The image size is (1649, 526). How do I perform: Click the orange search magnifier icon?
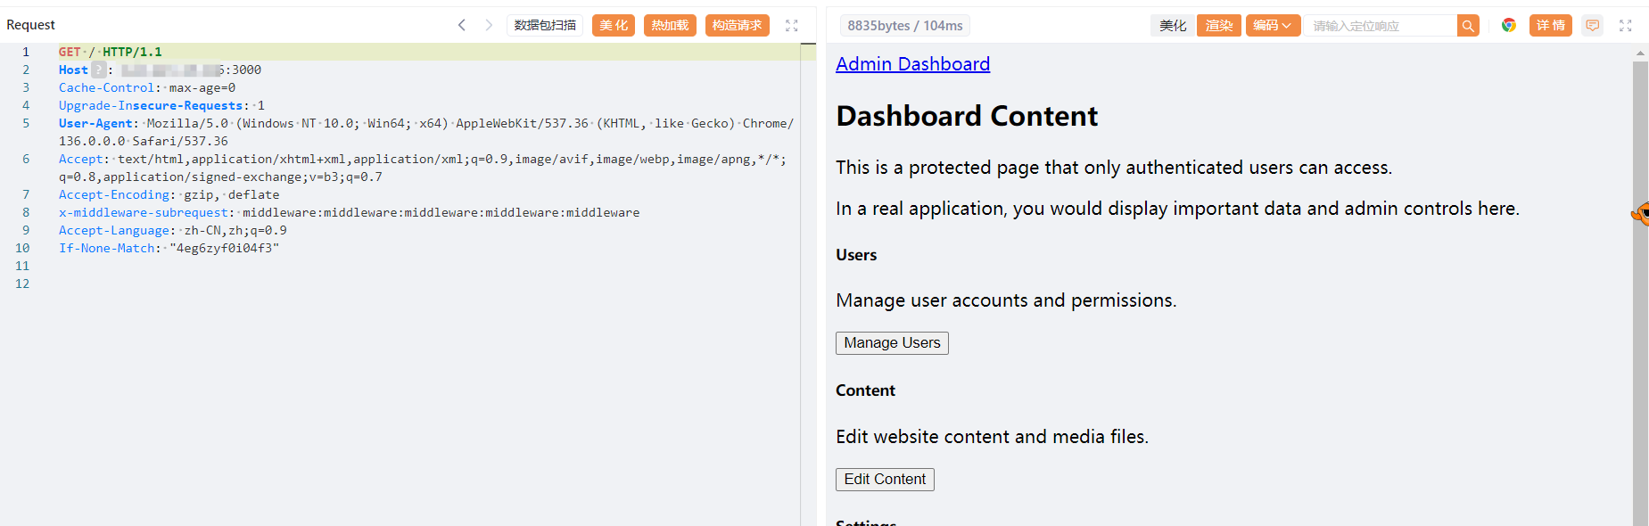[x=1467, y=26]
